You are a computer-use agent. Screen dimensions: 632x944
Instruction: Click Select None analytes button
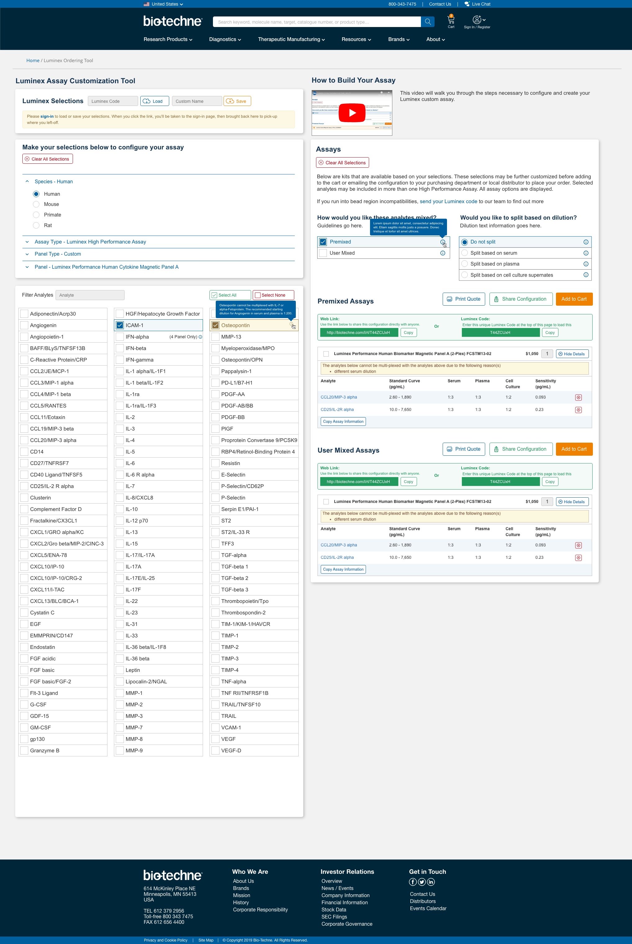pos(273,295)
